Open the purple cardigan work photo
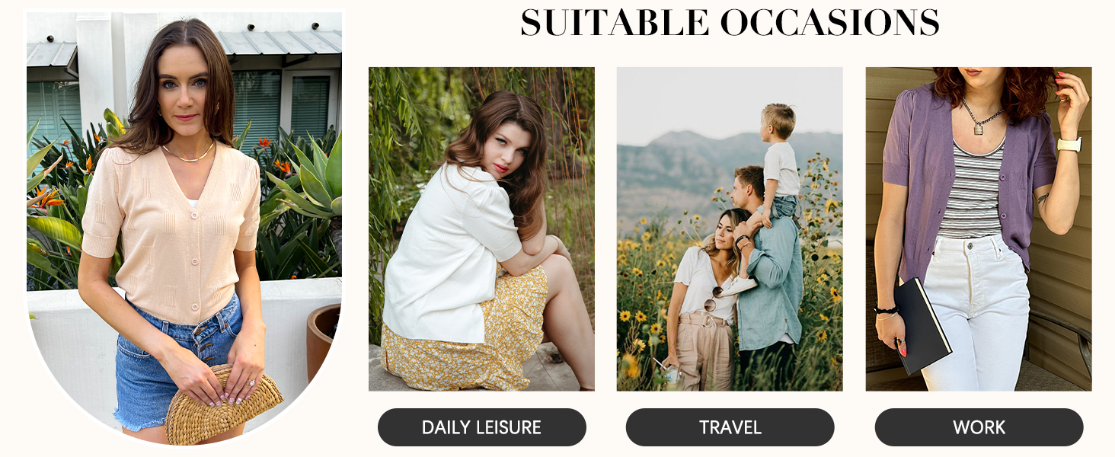This screenshot has width=1115, height=457. click(x=979, y=228)
